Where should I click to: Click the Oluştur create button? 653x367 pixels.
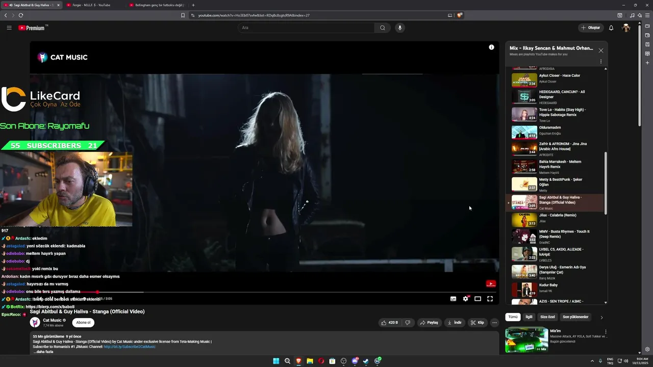pos(591,28)
